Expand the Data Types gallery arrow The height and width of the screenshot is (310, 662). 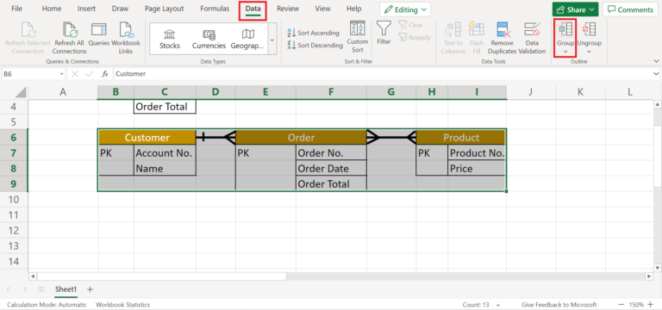click(x=272, y=40)
